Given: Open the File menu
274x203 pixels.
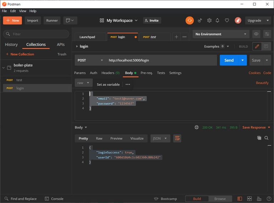Looking at the screenshot, I should [4, 11].
